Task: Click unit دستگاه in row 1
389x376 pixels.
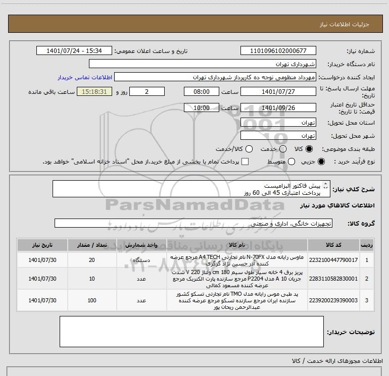Action: click(x=141, y=260)
